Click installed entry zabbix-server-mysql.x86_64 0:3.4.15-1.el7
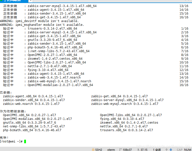Viewport: 192px width, 151px height. [127, 100]
